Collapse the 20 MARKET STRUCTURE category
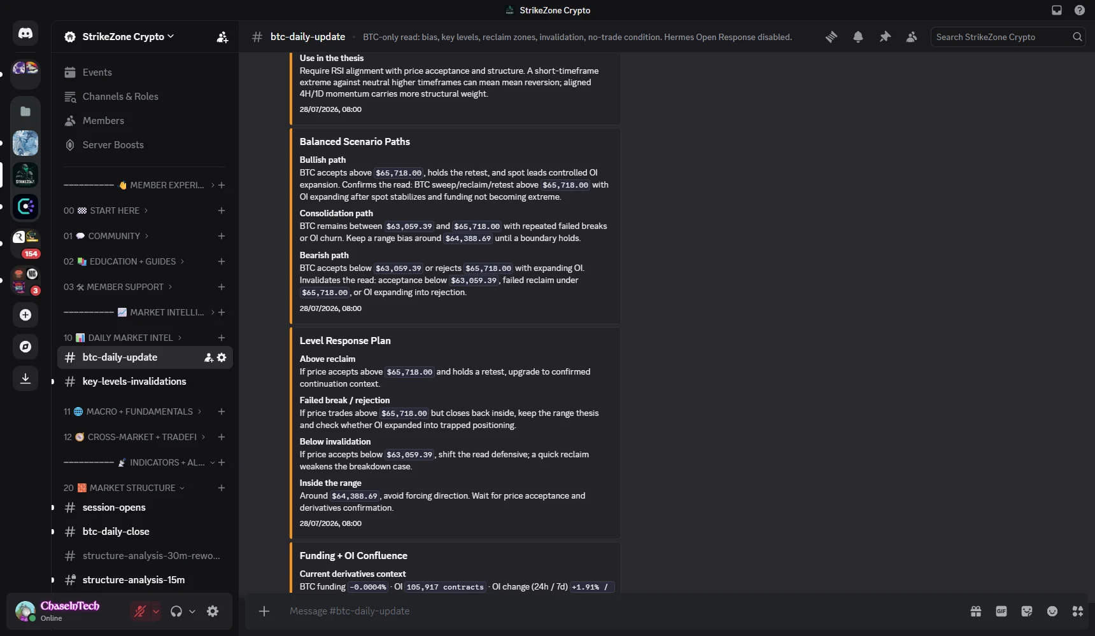This screenshot has width=1095, height=636. click(x=124, y=488)
